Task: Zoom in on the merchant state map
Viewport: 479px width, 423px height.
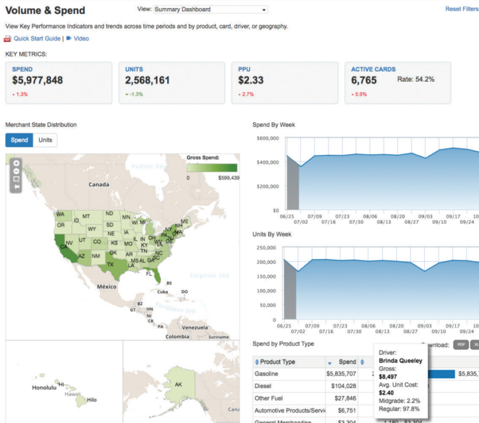Action: coord(16,163)
